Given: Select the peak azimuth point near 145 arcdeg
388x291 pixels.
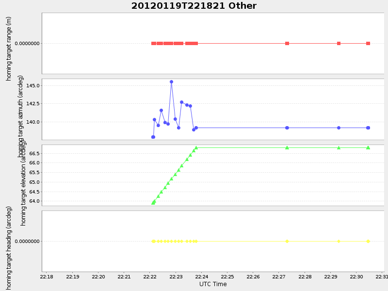Looking at the screenshot, I should click(x=171, y=82).
